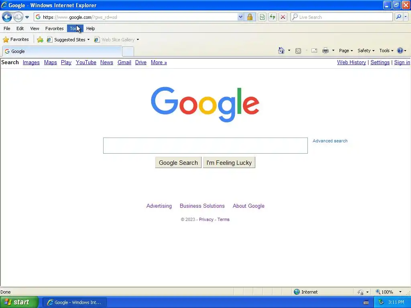Select the Google browser tab

click(x=62, y=51)
